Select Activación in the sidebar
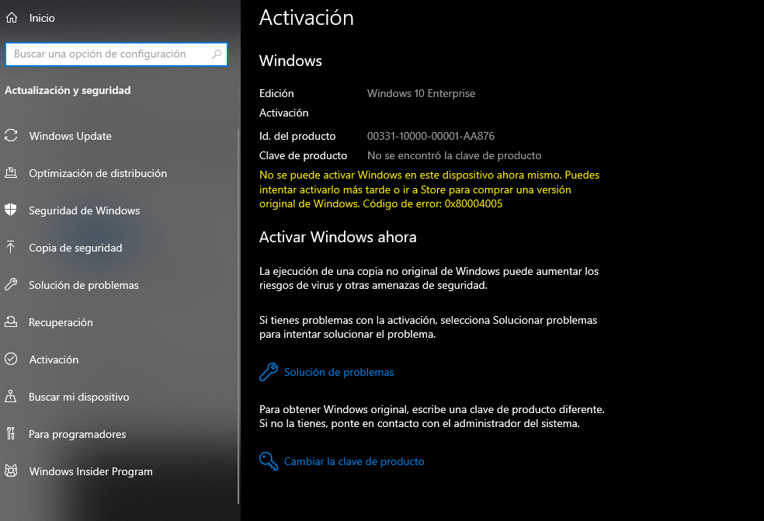Screen dimensions: 764x521 pyautogui.click(x=54, y=359)
